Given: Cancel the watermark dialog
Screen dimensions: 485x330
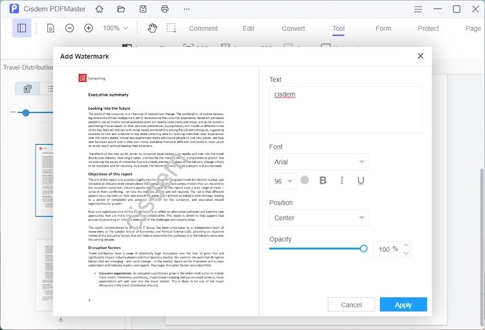Looking at the screenshot, I should (x=352, y=305).
